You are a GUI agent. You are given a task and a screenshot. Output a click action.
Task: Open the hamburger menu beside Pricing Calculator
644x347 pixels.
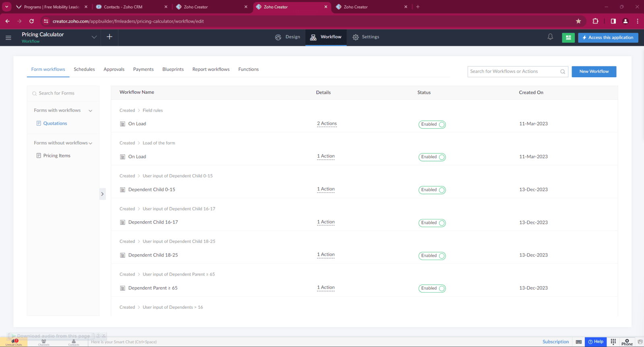(x=8, y=37)
